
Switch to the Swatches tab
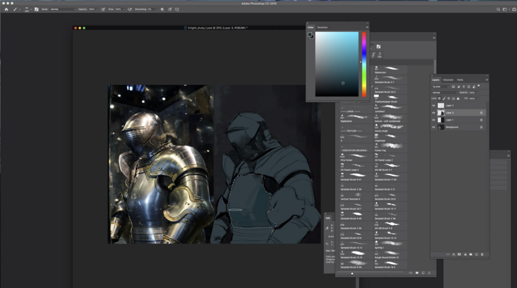point(322,27)
